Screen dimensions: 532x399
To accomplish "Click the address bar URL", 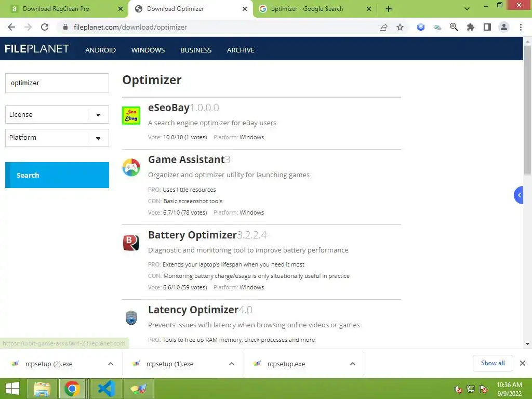I will (130, 27).
